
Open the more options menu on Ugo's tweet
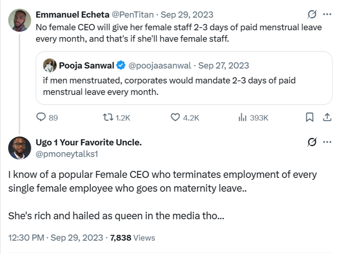click(x=327, y=142)
